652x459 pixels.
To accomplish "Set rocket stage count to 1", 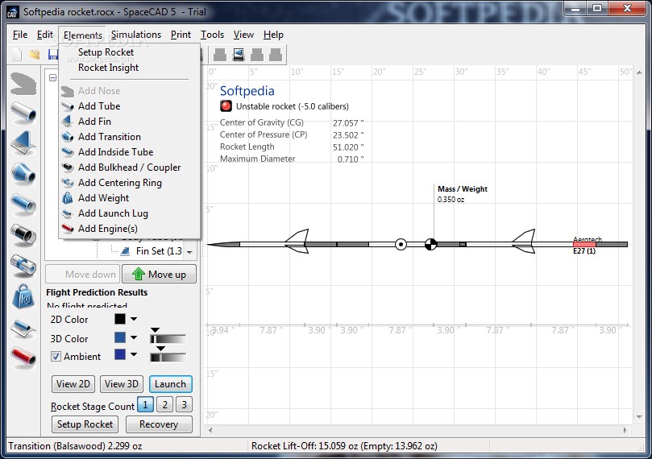I will pos(145,404).
